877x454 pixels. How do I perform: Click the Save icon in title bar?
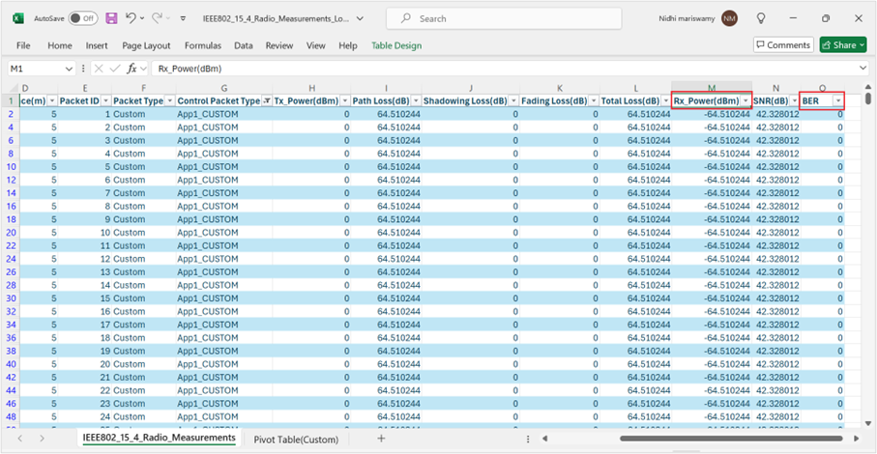(x=111, y=18)
